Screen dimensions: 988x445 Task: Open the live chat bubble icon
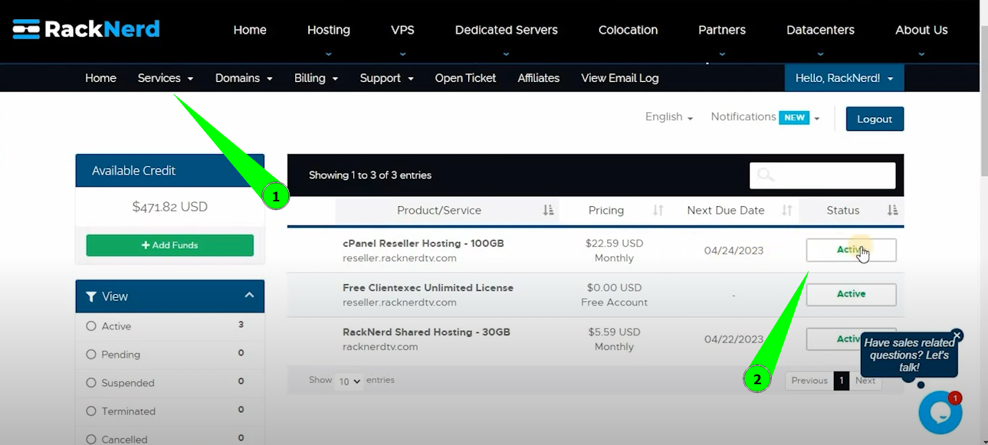tap(940, 412)
